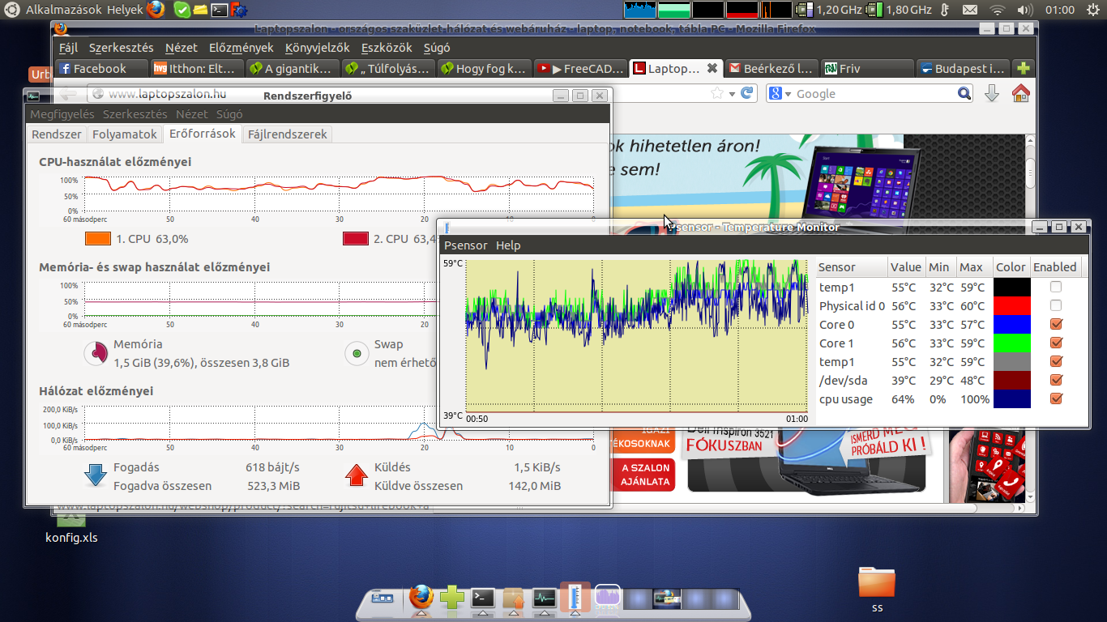Image resolution: width=1107 pixels, height=622 pixels.
Task: Open the Friv tab in Firefox
Action: point(866,69)
